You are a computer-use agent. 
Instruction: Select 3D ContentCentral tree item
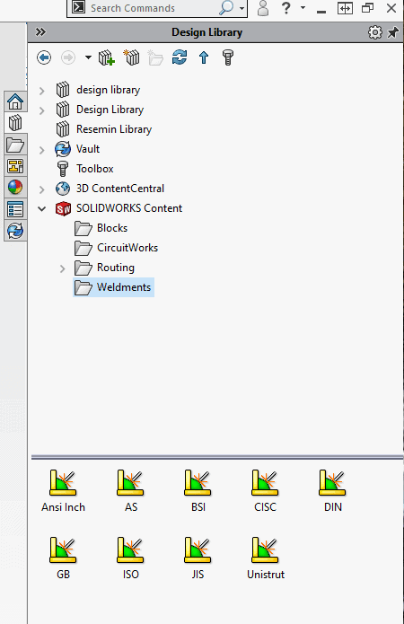click(x=119, y=189)
